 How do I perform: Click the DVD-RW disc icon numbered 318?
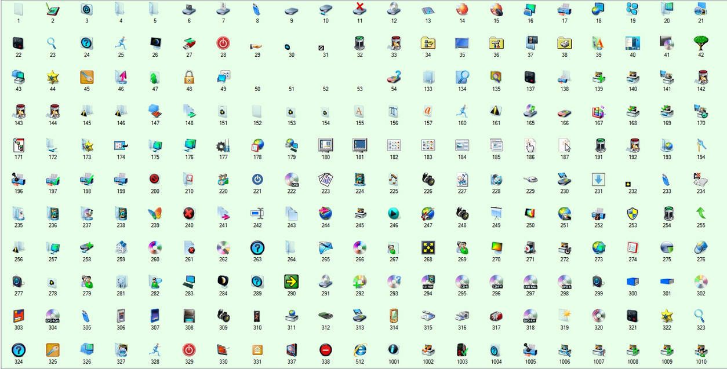click(530, 316)
